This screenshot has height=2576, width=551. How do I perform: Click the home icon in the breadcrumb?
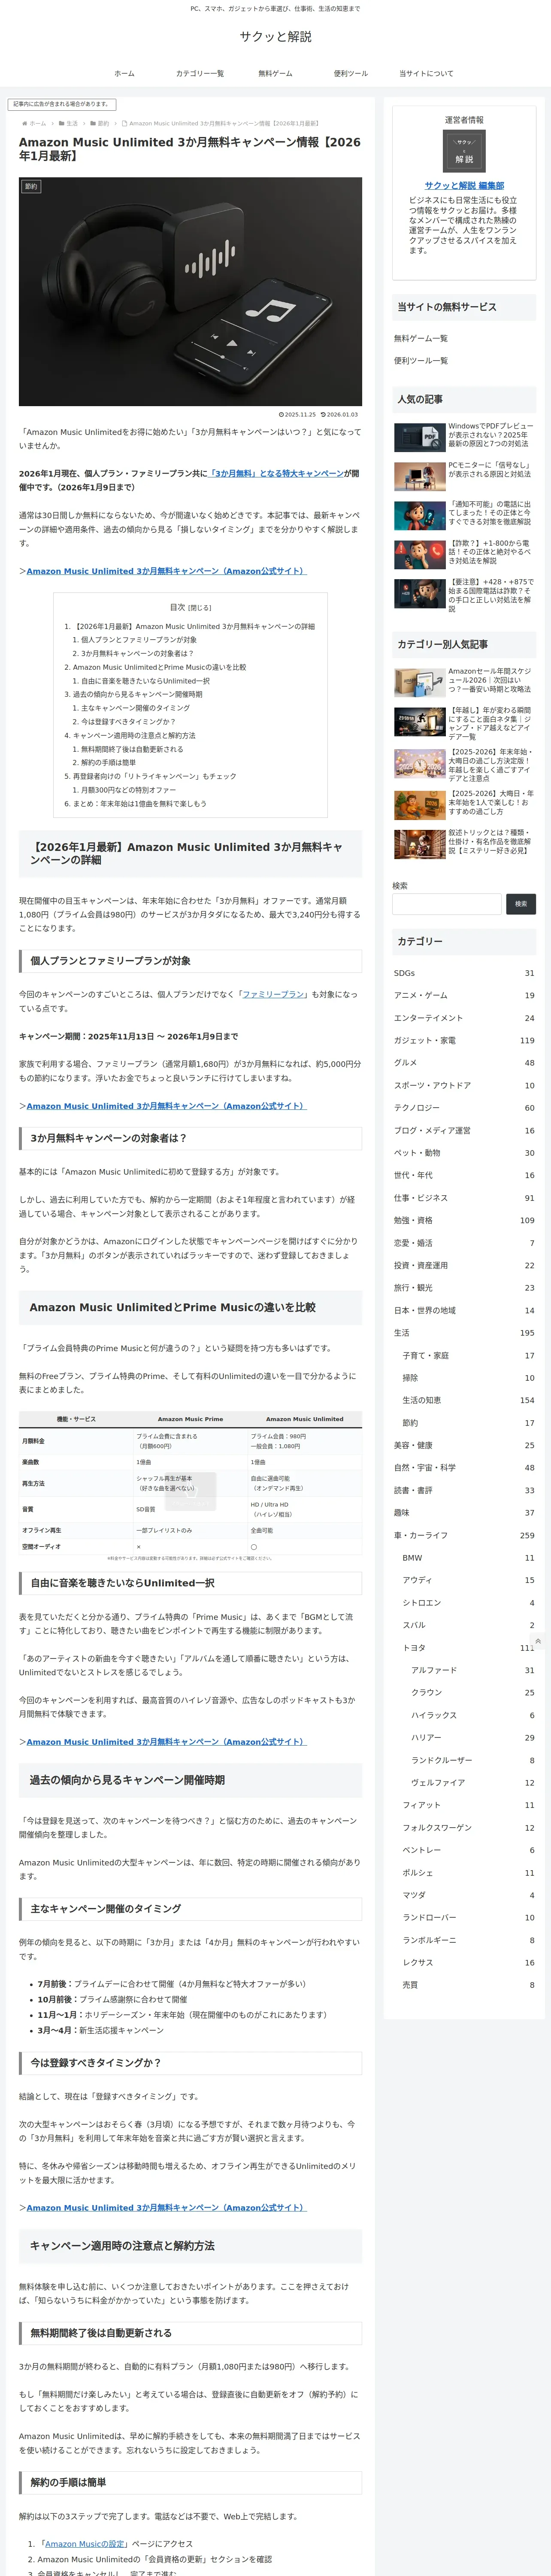click(x=25, y=124)
